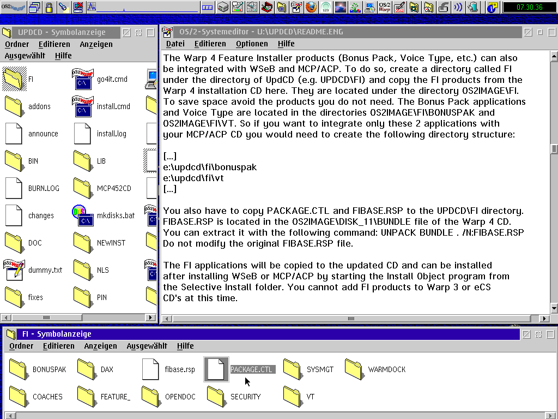Open the UPDCD window title-bar system menu icon

pos(7,32)
